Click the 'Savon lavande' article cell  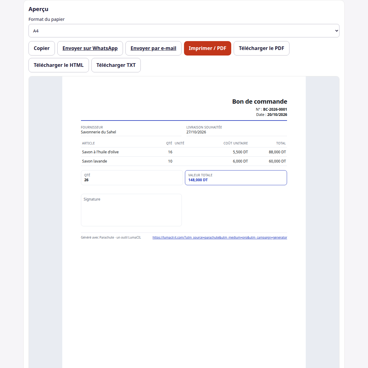94,161
